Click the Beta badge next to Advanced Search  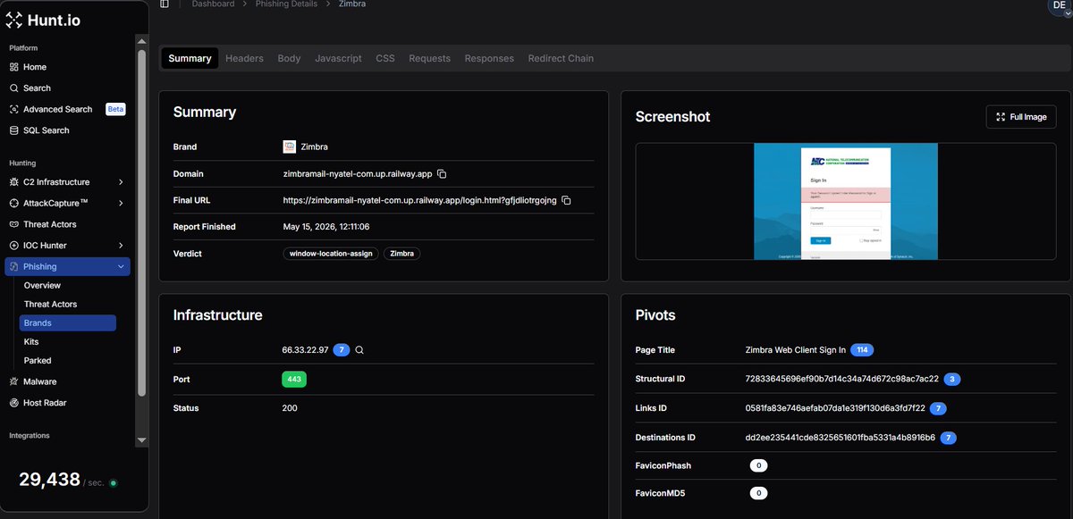[115, 109]
